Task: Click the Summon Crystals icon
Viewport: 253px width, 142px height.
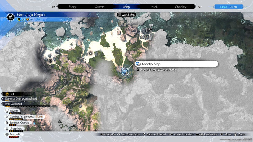Action: pyautogui.click(x=7, y=122)
